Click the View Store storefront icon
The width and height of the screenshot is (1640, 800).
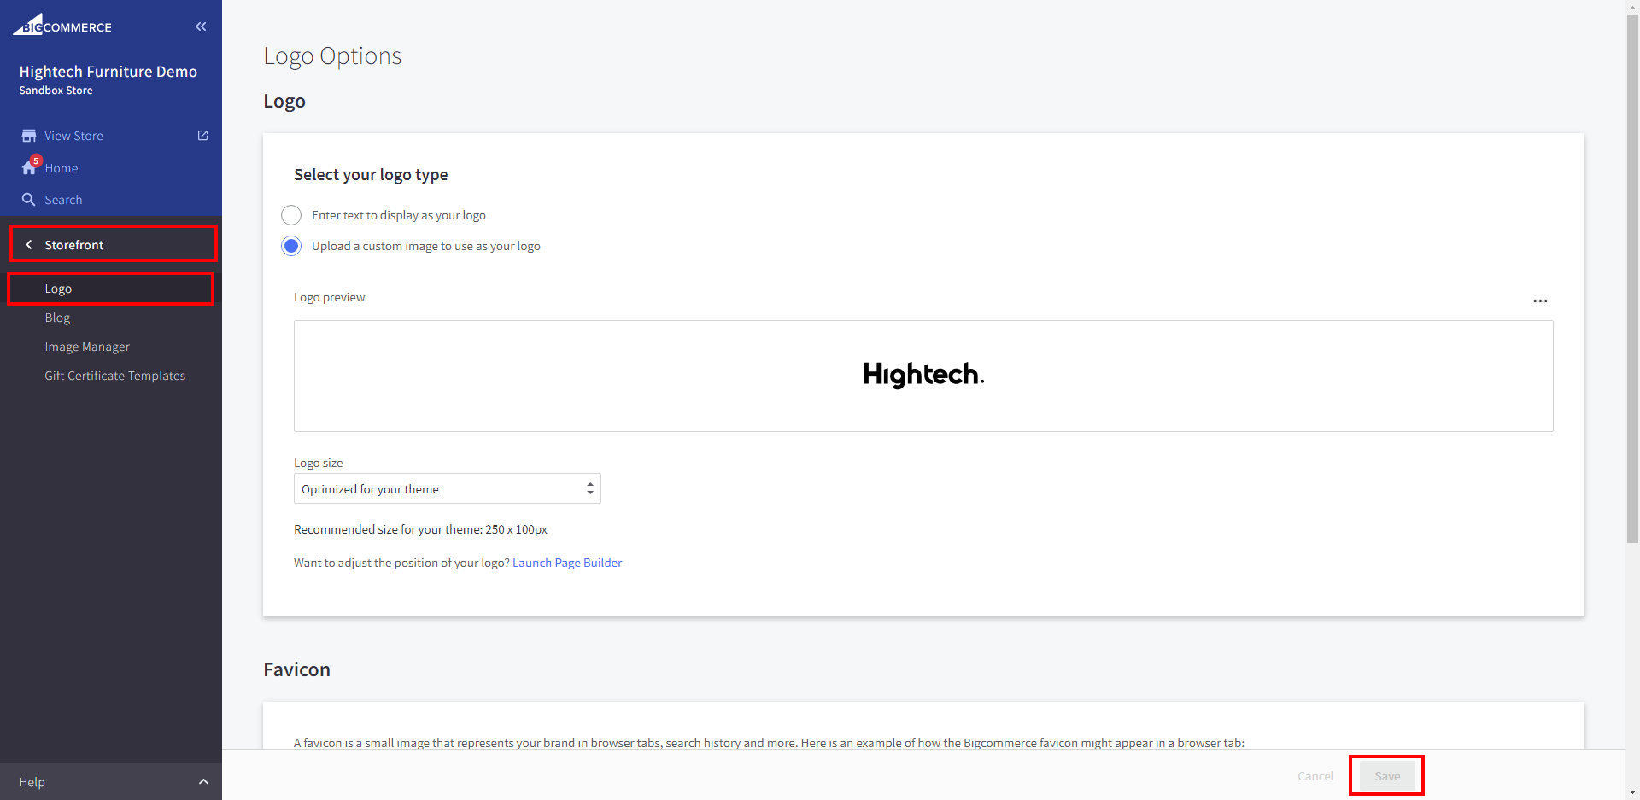coord(29,136)
